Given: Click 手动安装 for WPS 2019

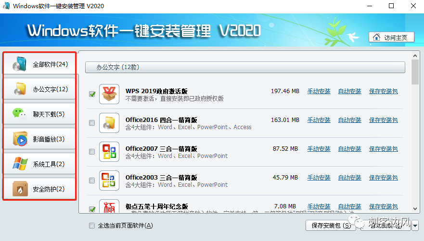Looking at the screenshot, I should 319,91.
